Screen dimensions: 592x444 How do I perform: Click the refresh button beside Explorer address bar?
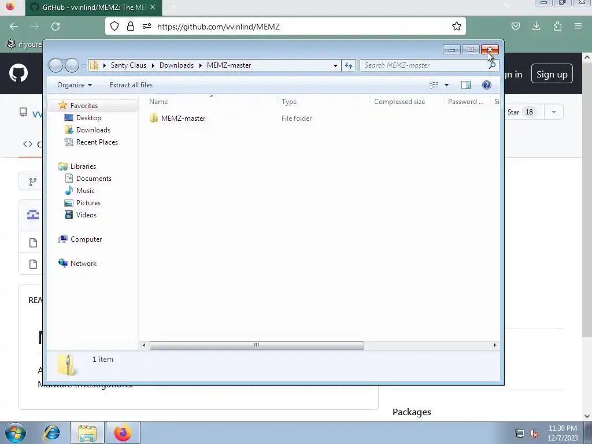coord(349,65)
